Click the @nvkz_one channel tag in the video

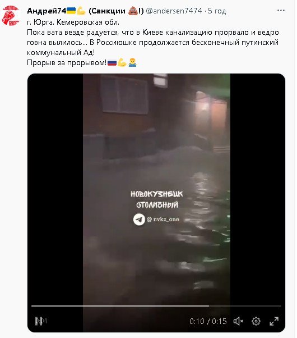coord(163,220)
